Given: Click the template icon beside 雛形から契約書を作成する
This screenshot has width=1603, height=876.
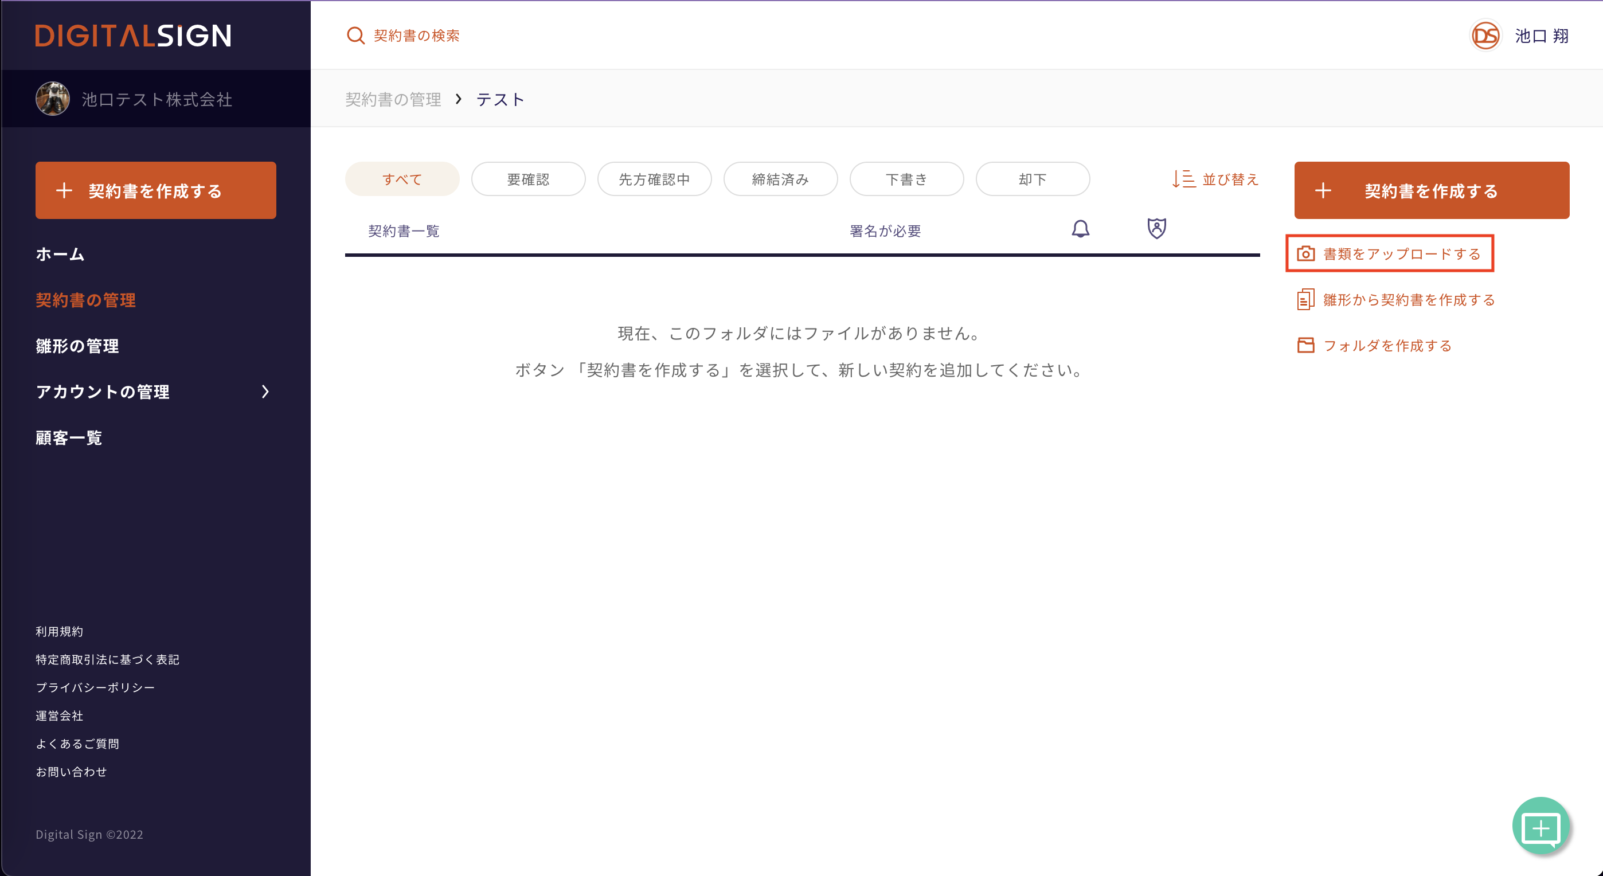Looking at the screenshot, I should [x=1307, y=299].
